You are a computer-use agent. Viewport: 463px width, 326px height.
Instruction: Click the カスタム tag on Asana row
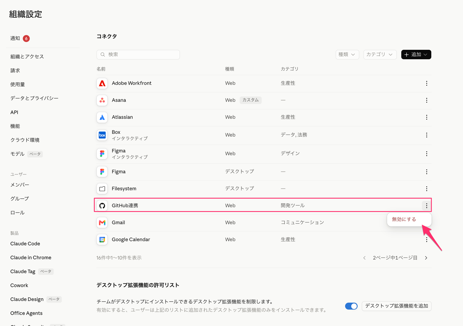coord(251,100)
